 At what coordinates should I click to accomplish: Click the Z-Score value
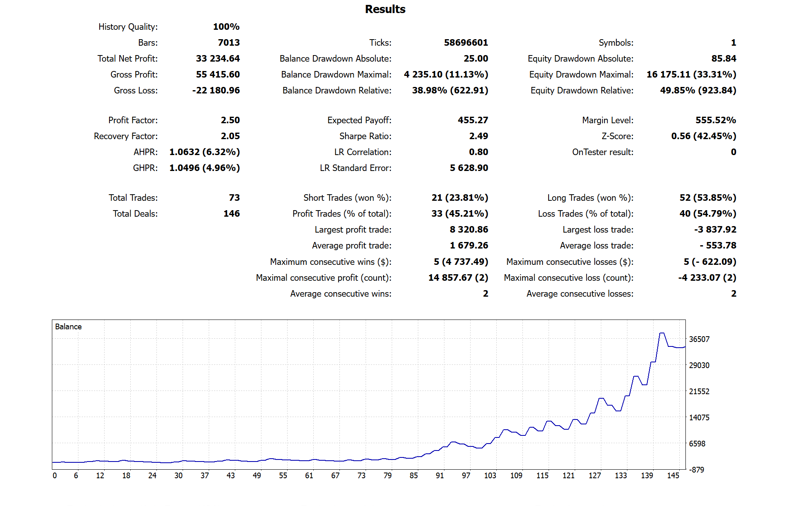click(703, 136)
